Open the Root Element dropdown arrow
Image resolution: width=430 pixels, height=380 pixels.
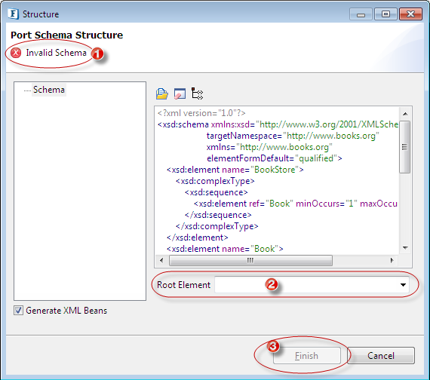coord(403,284)
